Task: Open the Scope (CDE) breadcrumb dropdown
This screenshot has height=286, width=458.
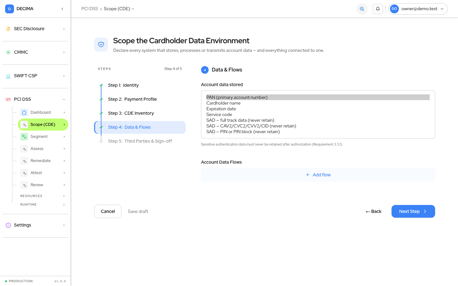Action: pyautogui.click(x=119, y=9)
